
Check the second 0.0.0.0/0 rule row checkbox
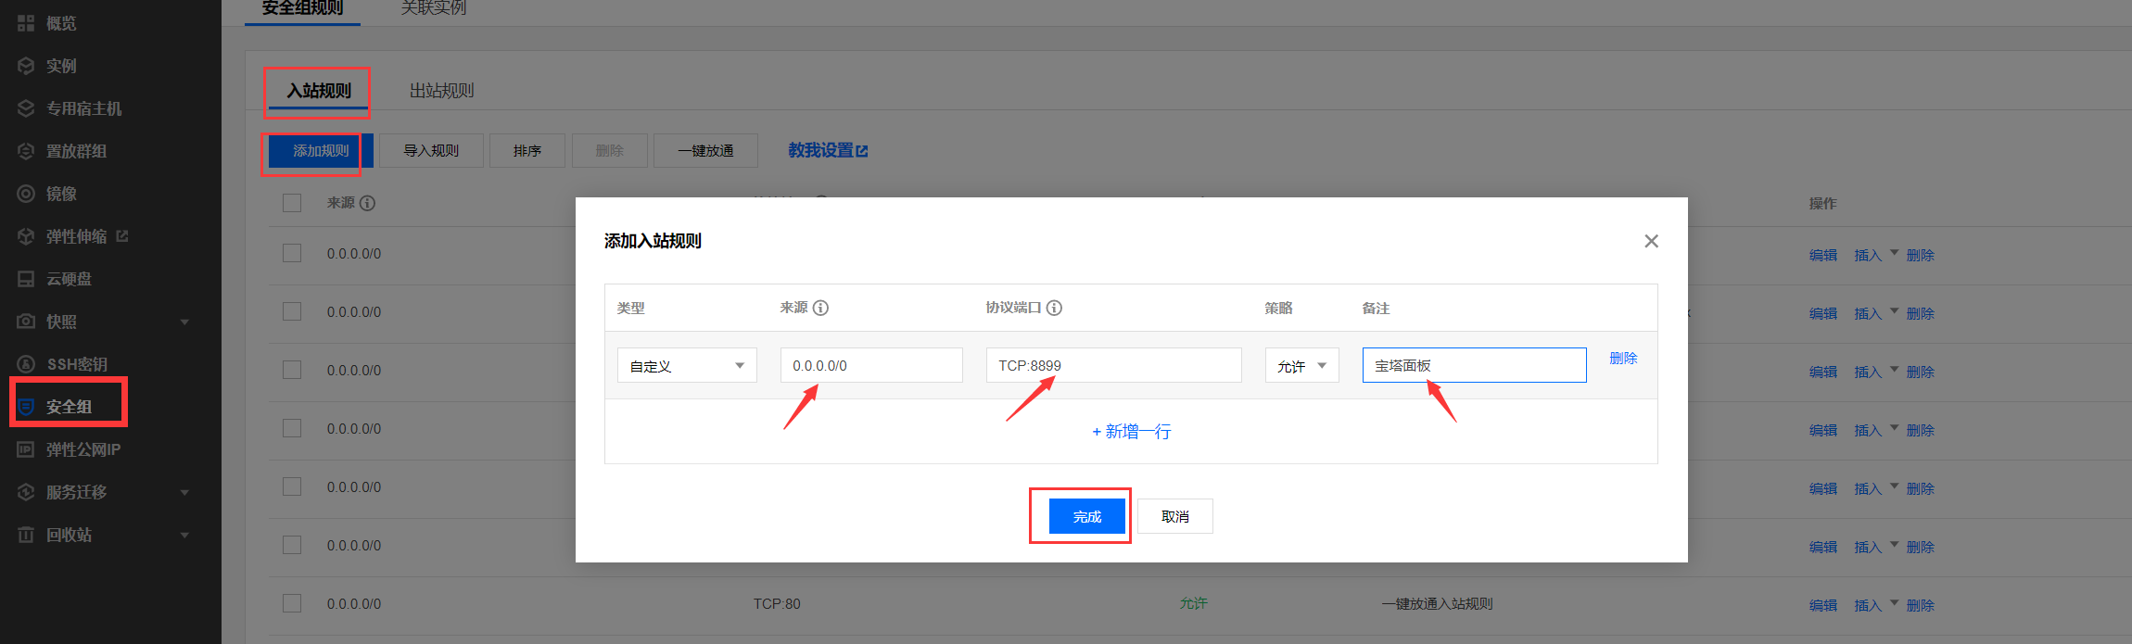[x=292, y=311]
